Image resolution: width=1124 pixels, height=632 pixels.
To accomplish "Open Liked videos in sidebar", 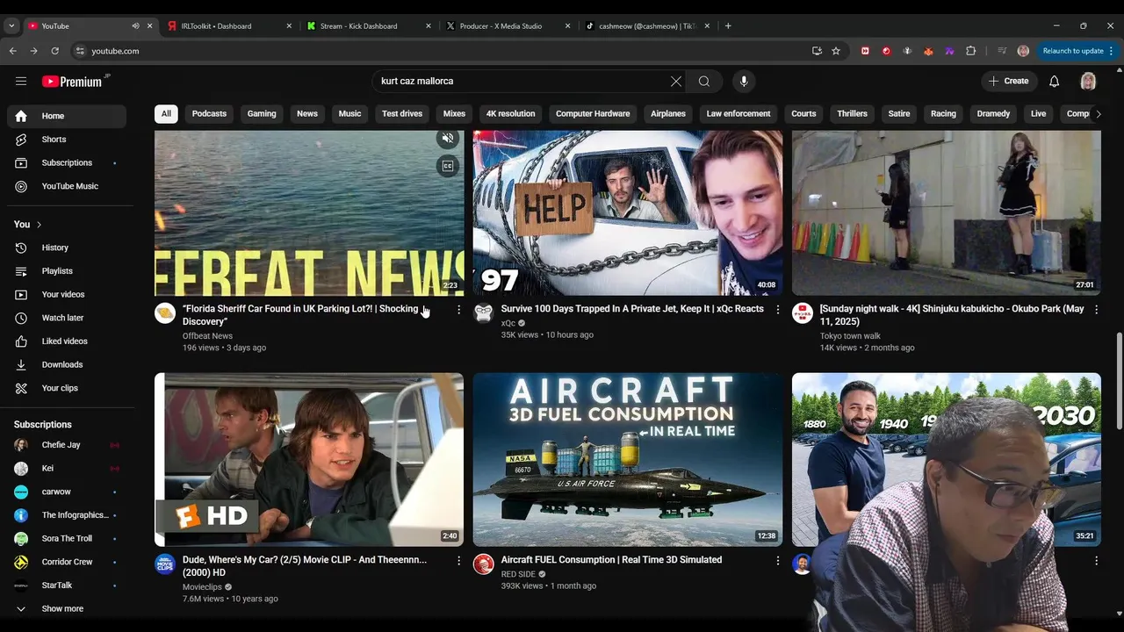I will pos(67,341).
